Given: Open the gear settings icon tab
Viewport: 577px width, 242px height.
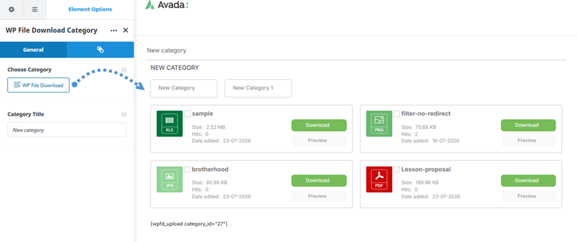Looking at the screenshot, I should pos(11,9).
